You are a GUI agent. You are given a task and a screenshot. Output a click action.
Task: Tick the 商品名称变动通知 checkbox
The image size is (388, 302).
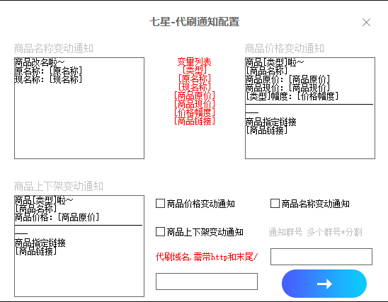[275, 204]
